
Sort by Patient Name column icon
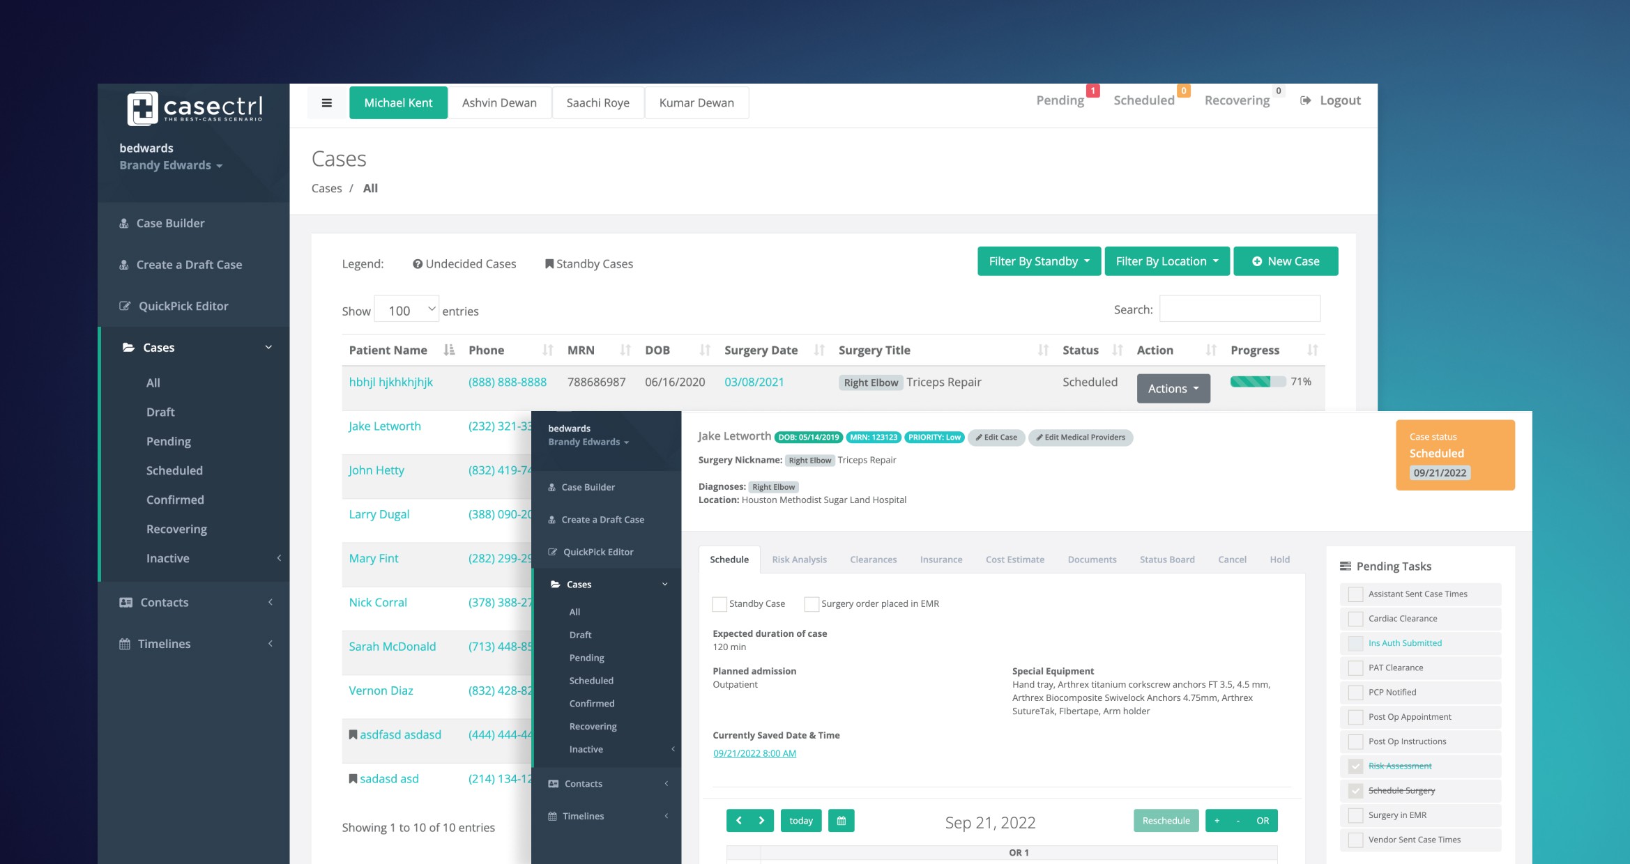(449, 350)
